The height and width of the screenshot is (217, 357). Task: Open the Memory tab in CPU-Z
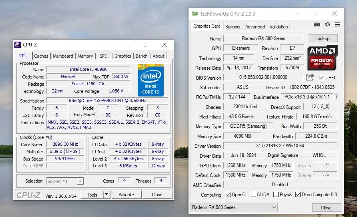click(x=85, y=56)
